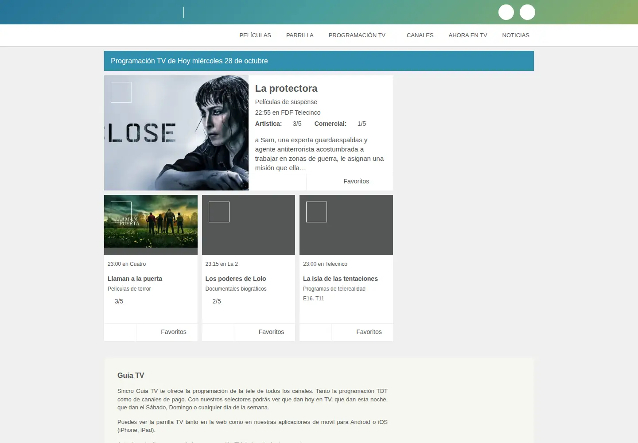Go to NOTICIAS in the navigation
The height and width of the screenshot is (443, 638).
point(516,35)
